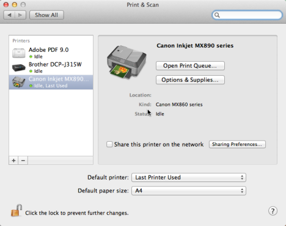Click the large Canon MX890 printer image
286x226 pixels.
[x=127, y=62]
